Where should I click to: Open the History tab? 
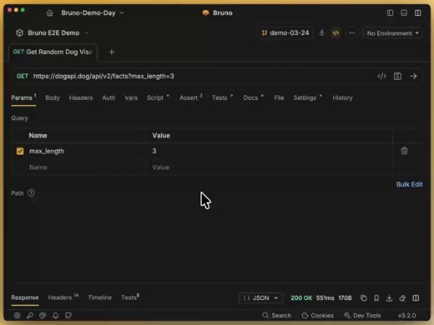[x=342, y=97]
